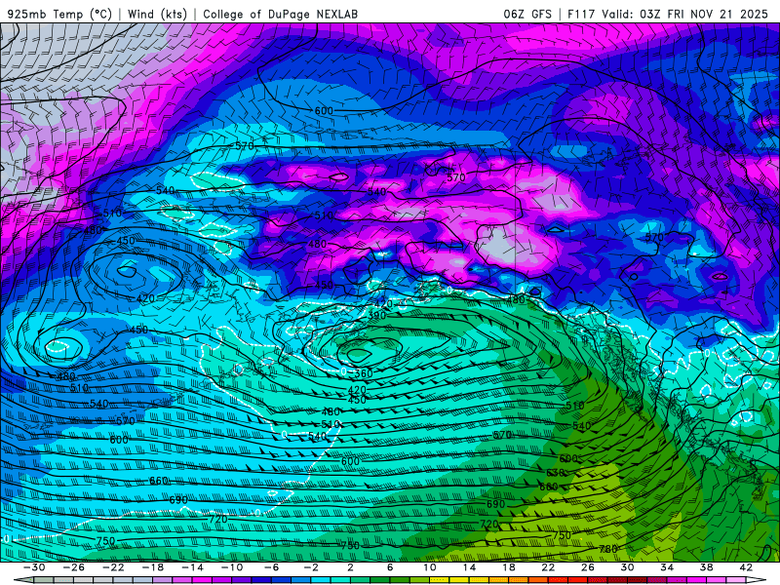Click the '-30' value on temperature scale
The width and height of the screenshot is (780, 585).
(x=34, y=567)
